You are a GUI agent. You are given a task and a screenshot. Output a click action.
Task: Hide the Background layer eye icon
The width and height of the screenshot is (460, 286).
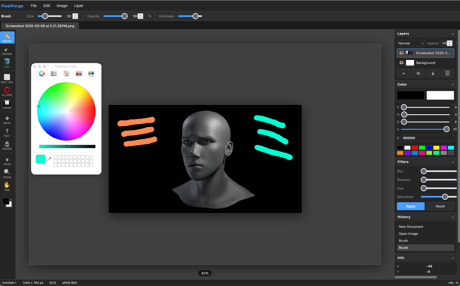tap(402, 63)
